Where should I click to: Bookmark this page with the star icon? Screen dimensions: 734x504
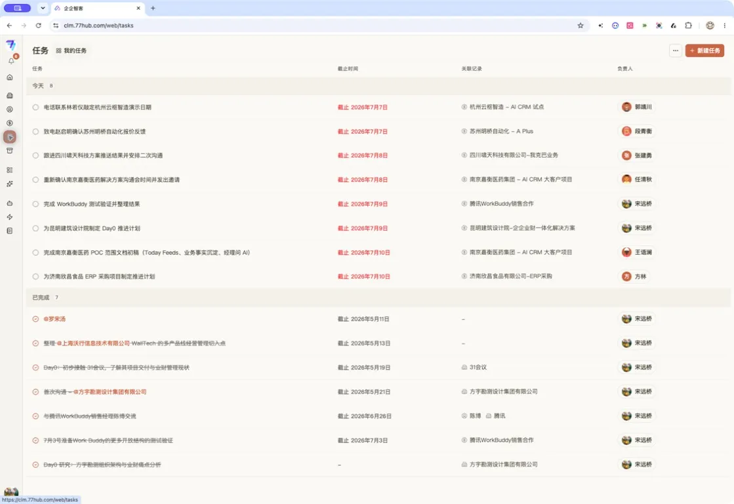pyautogui.click(x=581, y=26)
